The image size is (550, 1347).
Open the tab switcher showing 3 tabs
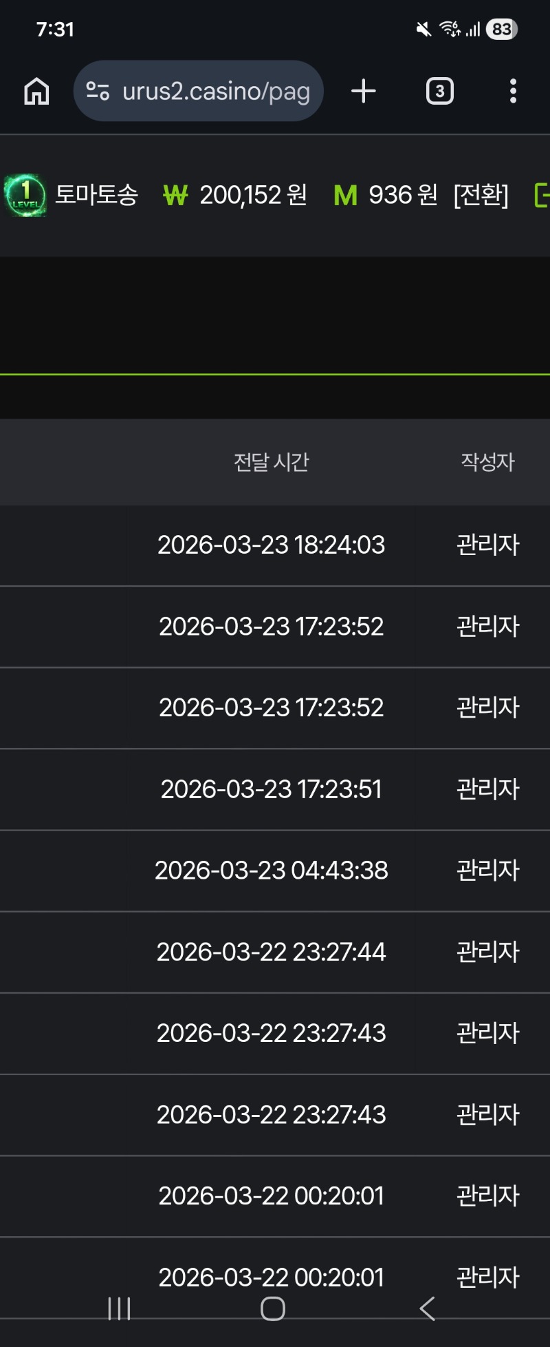440,91
